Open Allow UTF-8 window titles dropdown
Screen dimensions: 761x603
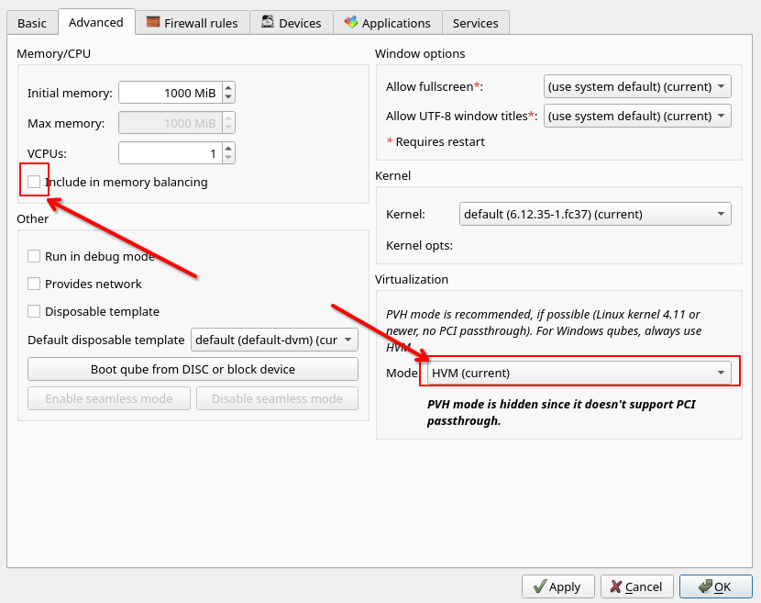coord(637,117)
